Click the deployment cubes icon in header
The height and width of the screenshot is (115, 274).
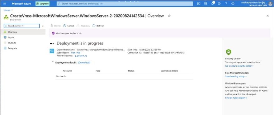(x=6, y=17)
